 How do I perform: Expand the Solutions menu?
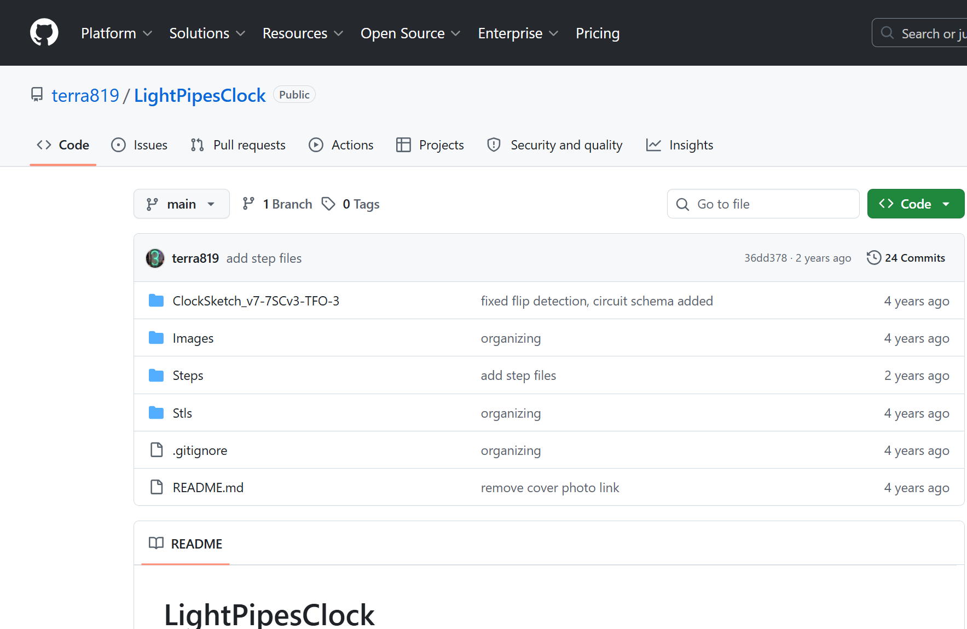[207, 33]
